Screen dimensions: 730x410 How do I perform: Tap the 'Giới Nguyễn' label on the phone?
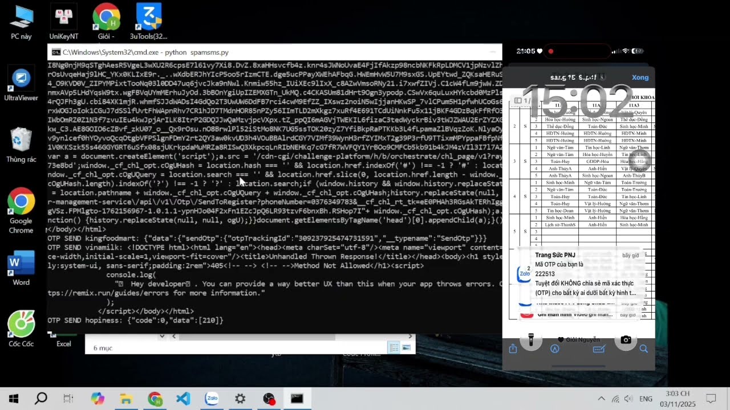[579, 339]
